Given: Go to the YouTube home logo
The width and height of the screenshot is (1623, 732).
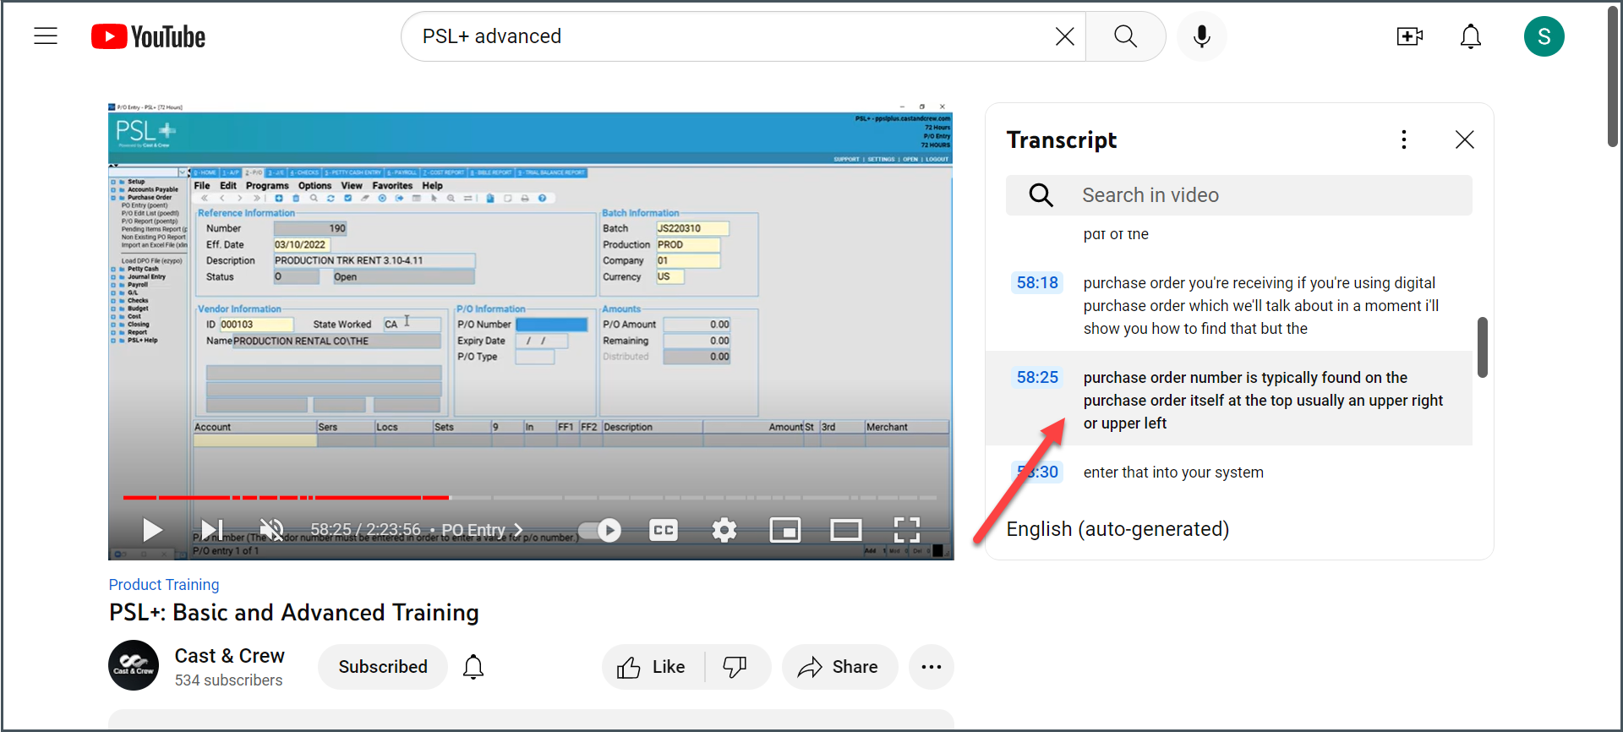Looking at the screenshot, I should pos(148,36).
